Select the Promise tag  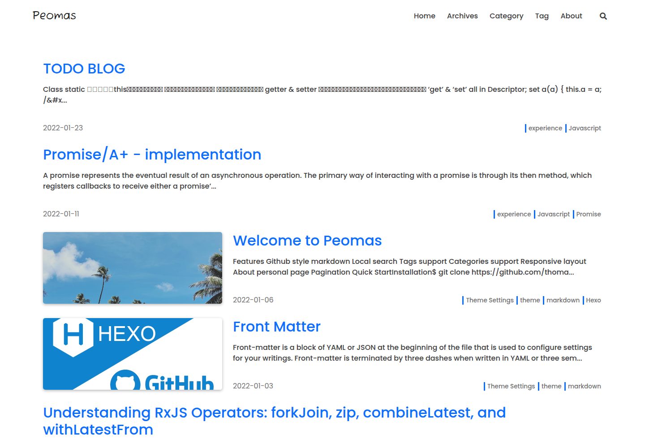(x=588, y=214)
